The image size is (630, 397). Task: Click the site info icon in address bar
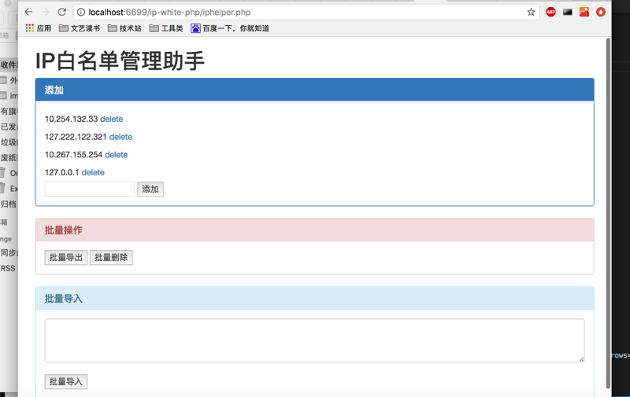pyautogui.click(x=81, y=13)
